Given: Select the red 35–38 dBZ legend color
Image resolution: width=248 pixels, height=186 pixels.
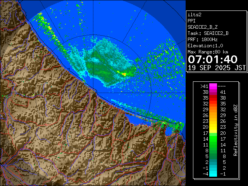Looking at the screenshot, I should pos(213,98).
